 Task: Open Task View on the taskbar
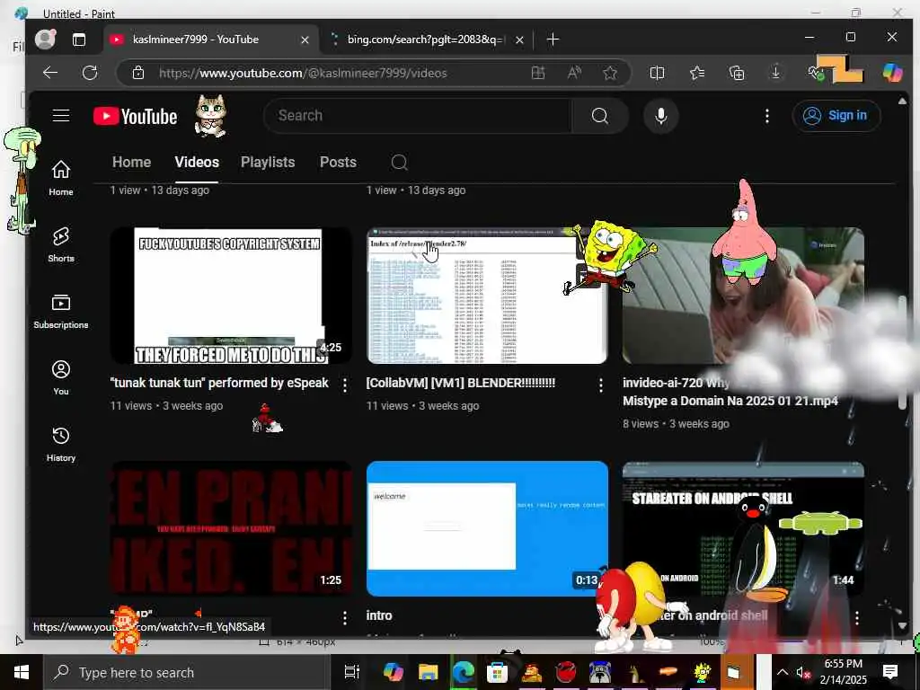[x=351, y=672]
